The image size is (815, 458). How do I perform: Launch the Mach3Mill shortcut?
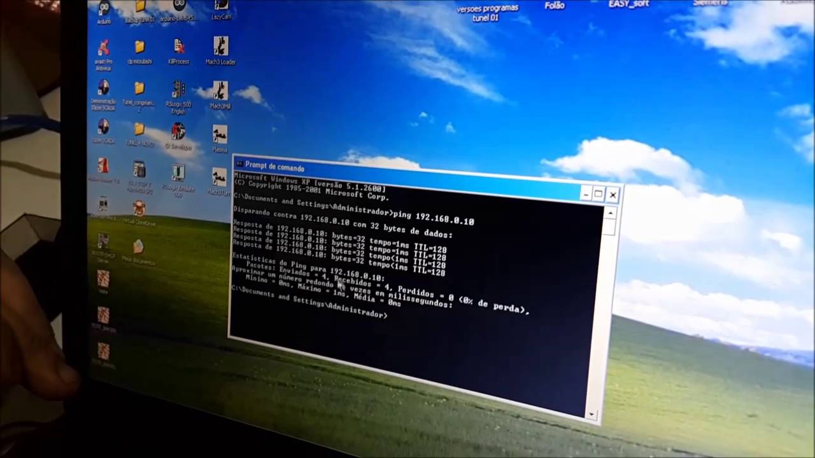(x=220, y=95)
